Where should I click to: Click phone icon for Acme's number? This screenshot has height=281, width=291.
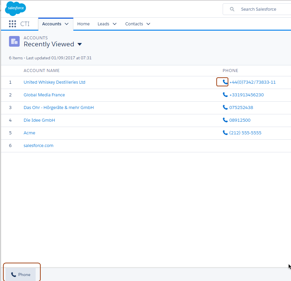[x=225, y=133]
